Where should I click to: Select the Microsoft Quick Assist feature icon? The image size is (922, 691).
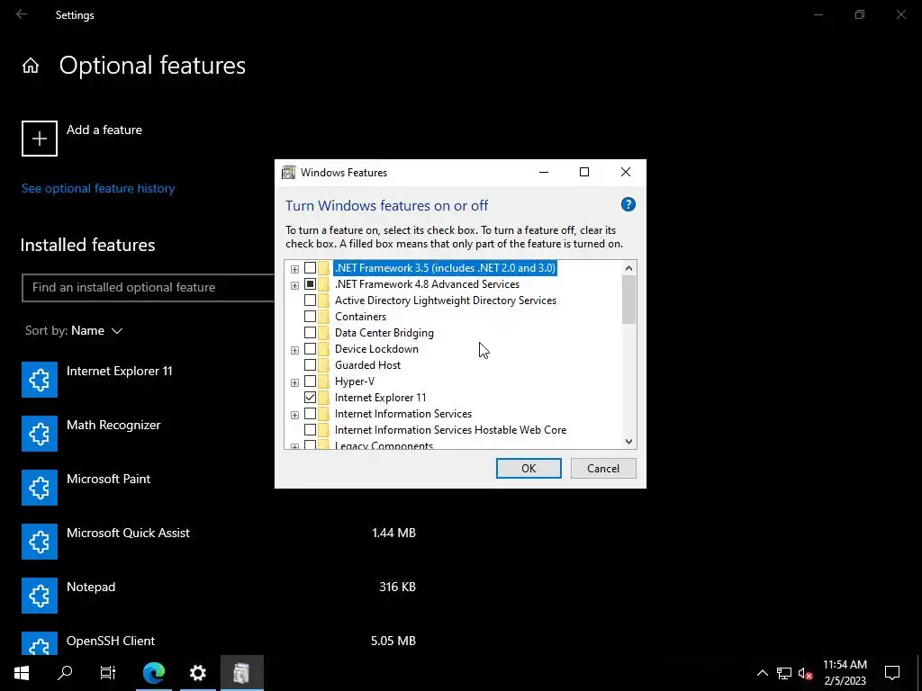coord(40,542)
